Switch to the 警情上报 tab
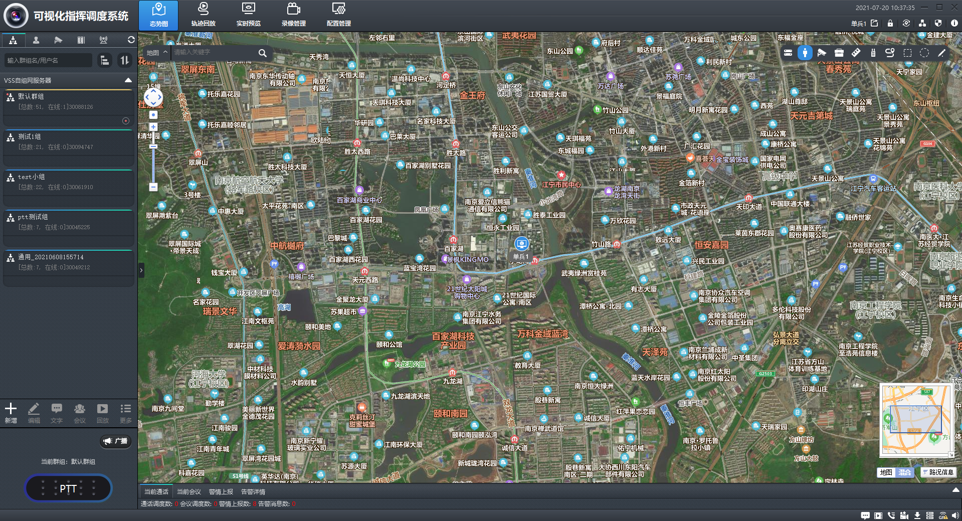The image size is (962, 521). [x=221, y=492]
